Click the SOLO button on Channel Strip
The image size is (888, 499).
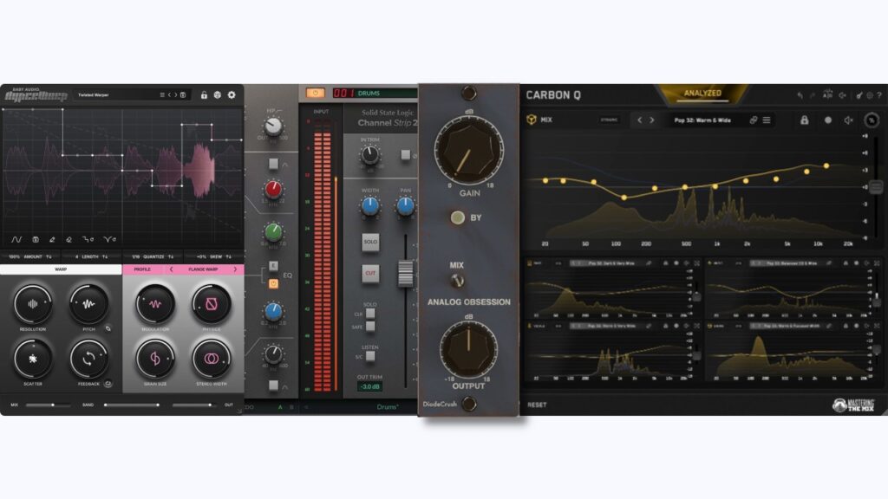tap(370, 243)
